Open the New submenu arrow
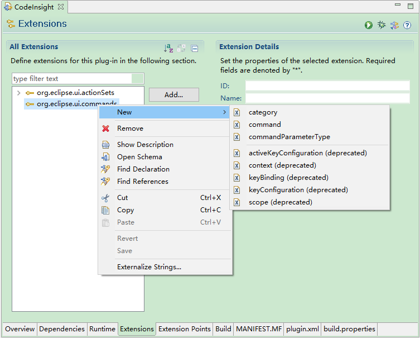The height and width of the screenshot is (338, 420). tap(225, 112)
